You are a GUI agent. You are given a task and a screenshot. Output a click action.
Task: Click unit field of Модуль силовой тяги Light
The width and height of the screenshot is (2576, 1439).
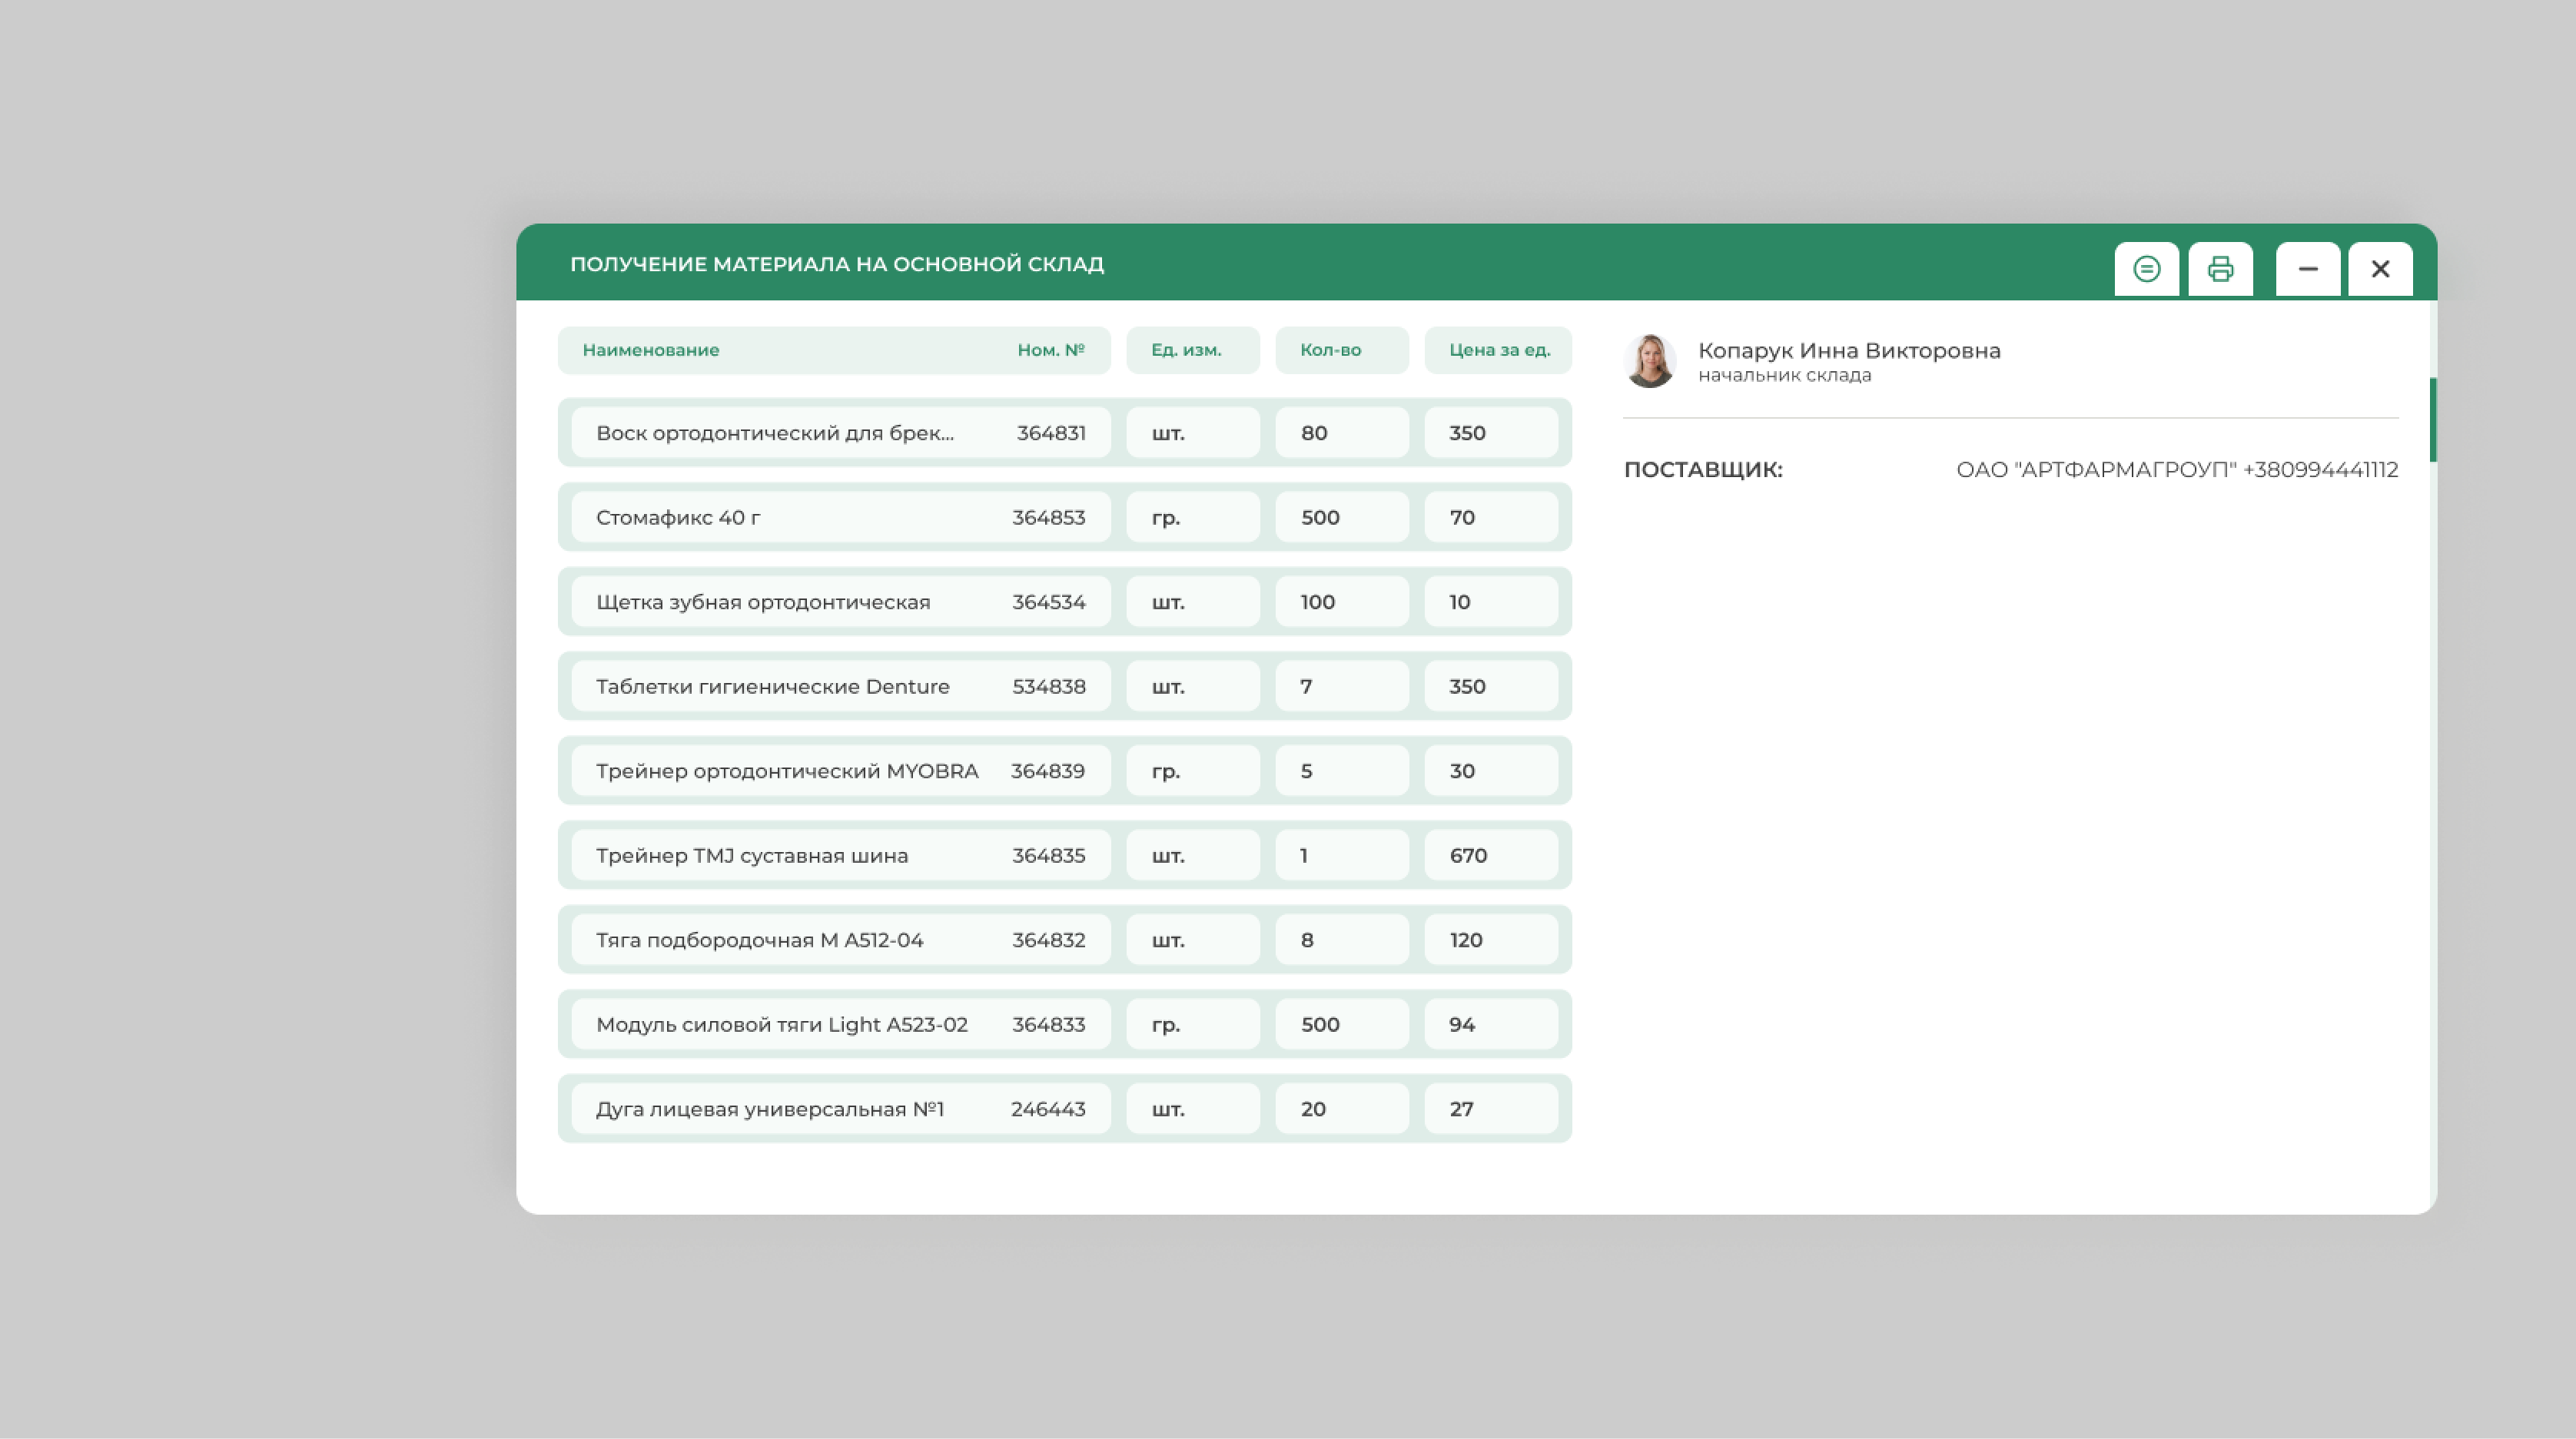pyautogui.click(x=1192, y=1025)
